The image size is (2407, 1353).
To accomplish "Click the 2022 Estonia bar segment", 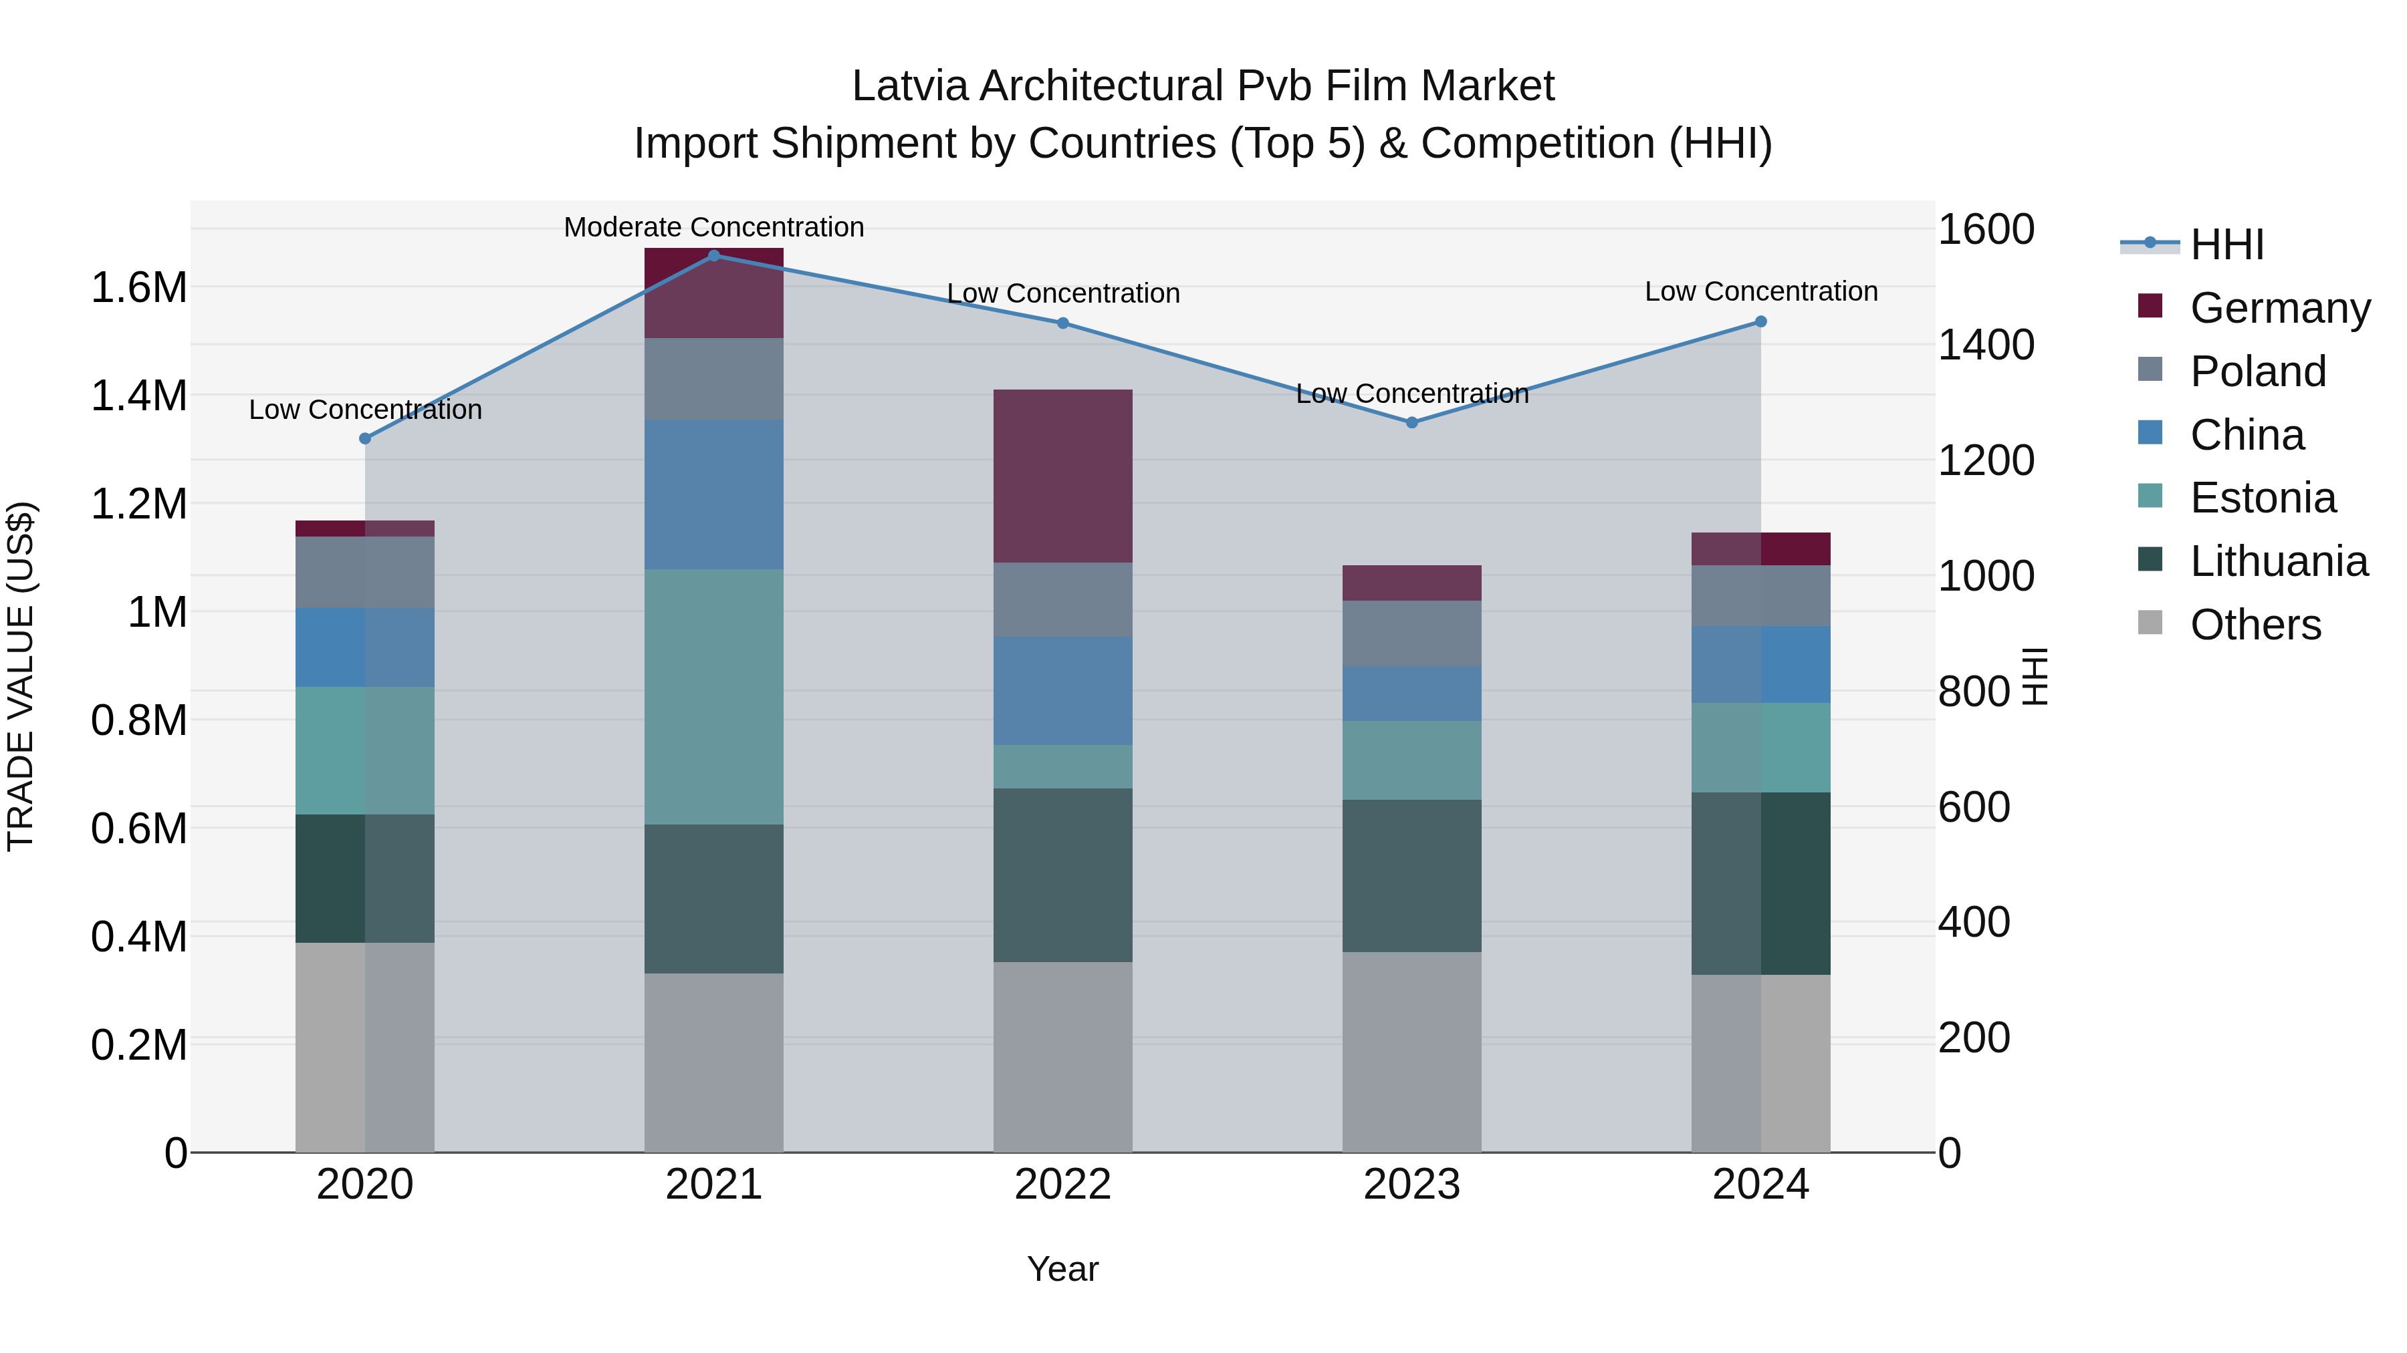I will 1062,766.
